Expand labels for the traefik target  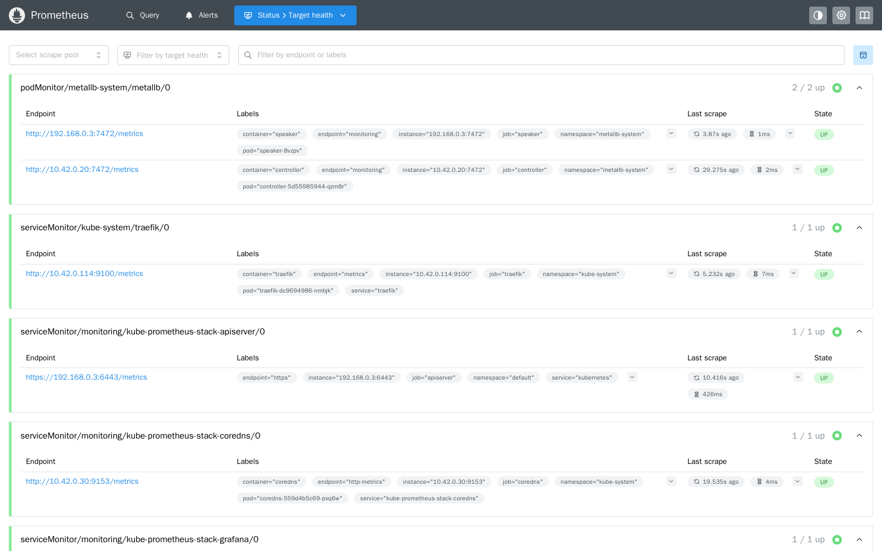click(671, 273)
